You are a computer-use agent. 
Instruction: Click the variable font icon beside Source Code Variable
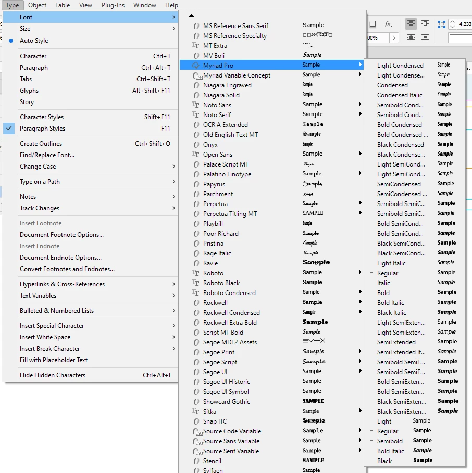tap(197, 431)
